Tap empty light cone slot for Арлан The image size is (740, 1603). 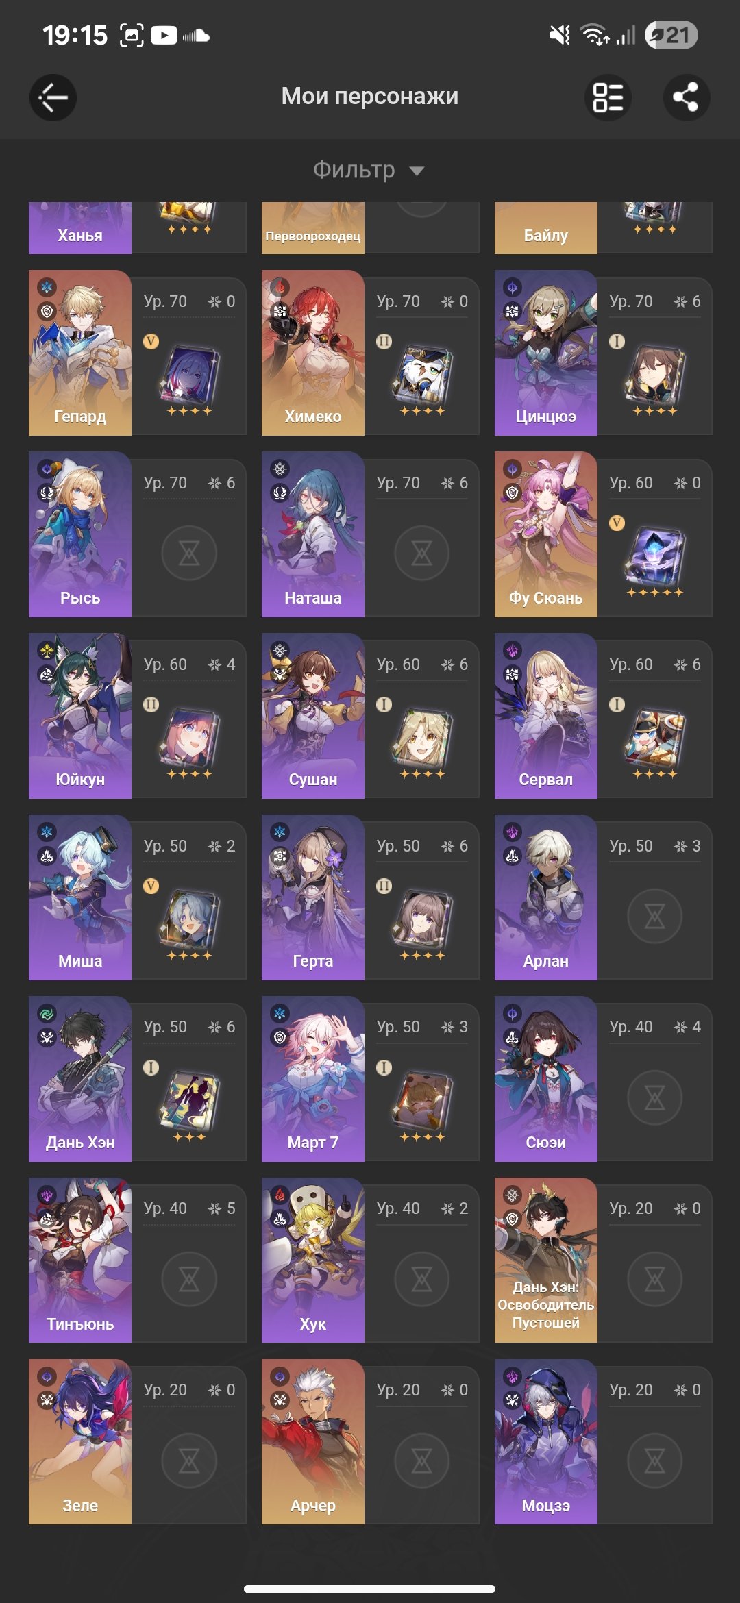pyautogui.click(x=655, y=916)
